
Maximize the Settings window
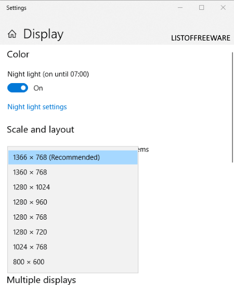(201, 8)
